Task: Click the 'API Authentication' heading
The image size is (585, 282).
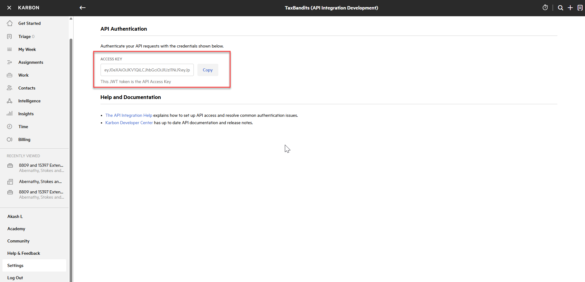Action: [x=124, y=29]
